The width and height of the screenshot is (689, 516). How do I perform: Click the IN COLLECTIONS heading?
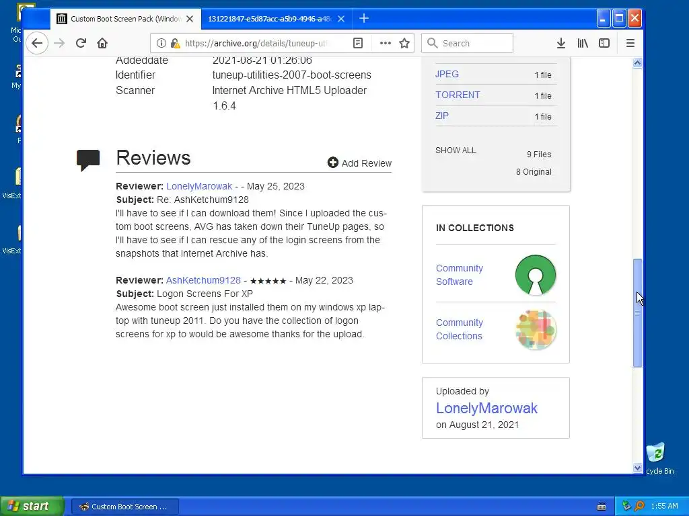[474, 228]
